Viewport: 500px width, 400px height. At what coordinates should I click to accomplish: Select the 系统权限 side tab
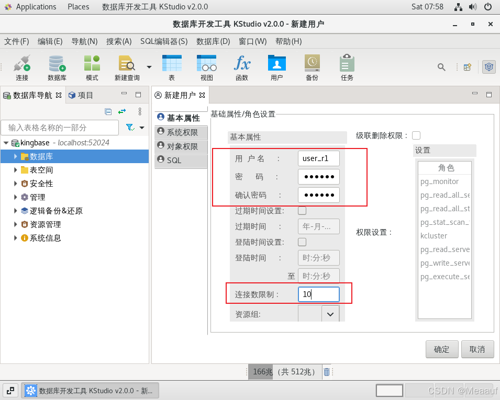tap(181, 132)
